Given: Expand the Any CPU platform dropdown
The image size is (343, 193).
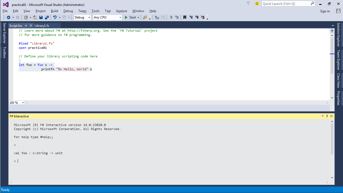Looking at the screenshot, I should pos(107,17).
